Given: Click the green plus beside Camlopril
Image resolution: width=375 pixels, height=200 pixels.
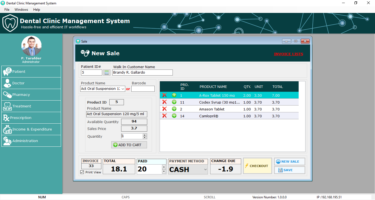Looking at the screenshot, I should (174, 116).
